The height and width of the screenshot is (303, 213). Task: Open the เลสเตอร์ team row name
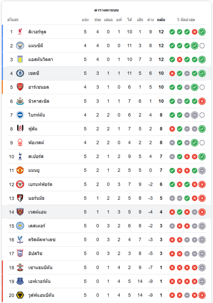pyautogui.click(x=36, y=226)
